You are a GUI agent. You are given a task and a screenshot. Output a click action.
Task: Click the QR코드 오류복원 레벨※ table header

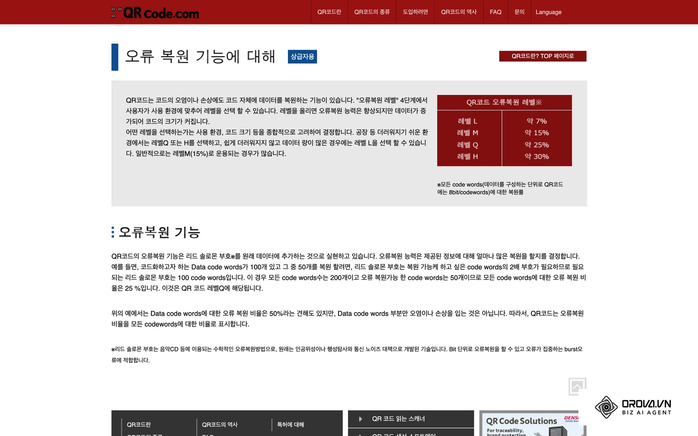coord(504,102)
